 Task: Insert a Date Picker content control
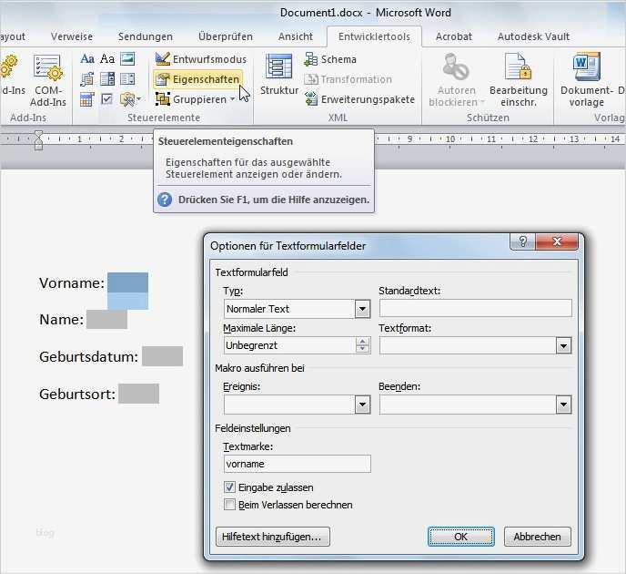(x=87, y=99)
